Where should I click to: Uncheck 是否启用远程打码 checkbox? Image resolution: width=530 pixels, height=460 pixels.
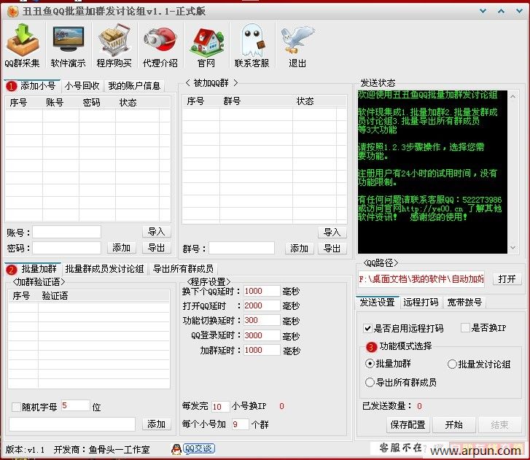pos(367,328)
